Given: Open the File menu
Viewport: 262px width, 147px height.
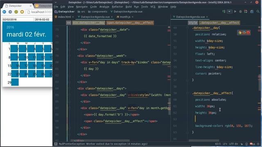Looking at the screenshot, I should (56, 7).
